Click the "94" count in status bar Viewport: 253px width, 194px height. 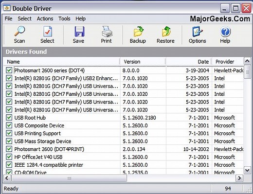pyautogui.click(x=228, y=189)
